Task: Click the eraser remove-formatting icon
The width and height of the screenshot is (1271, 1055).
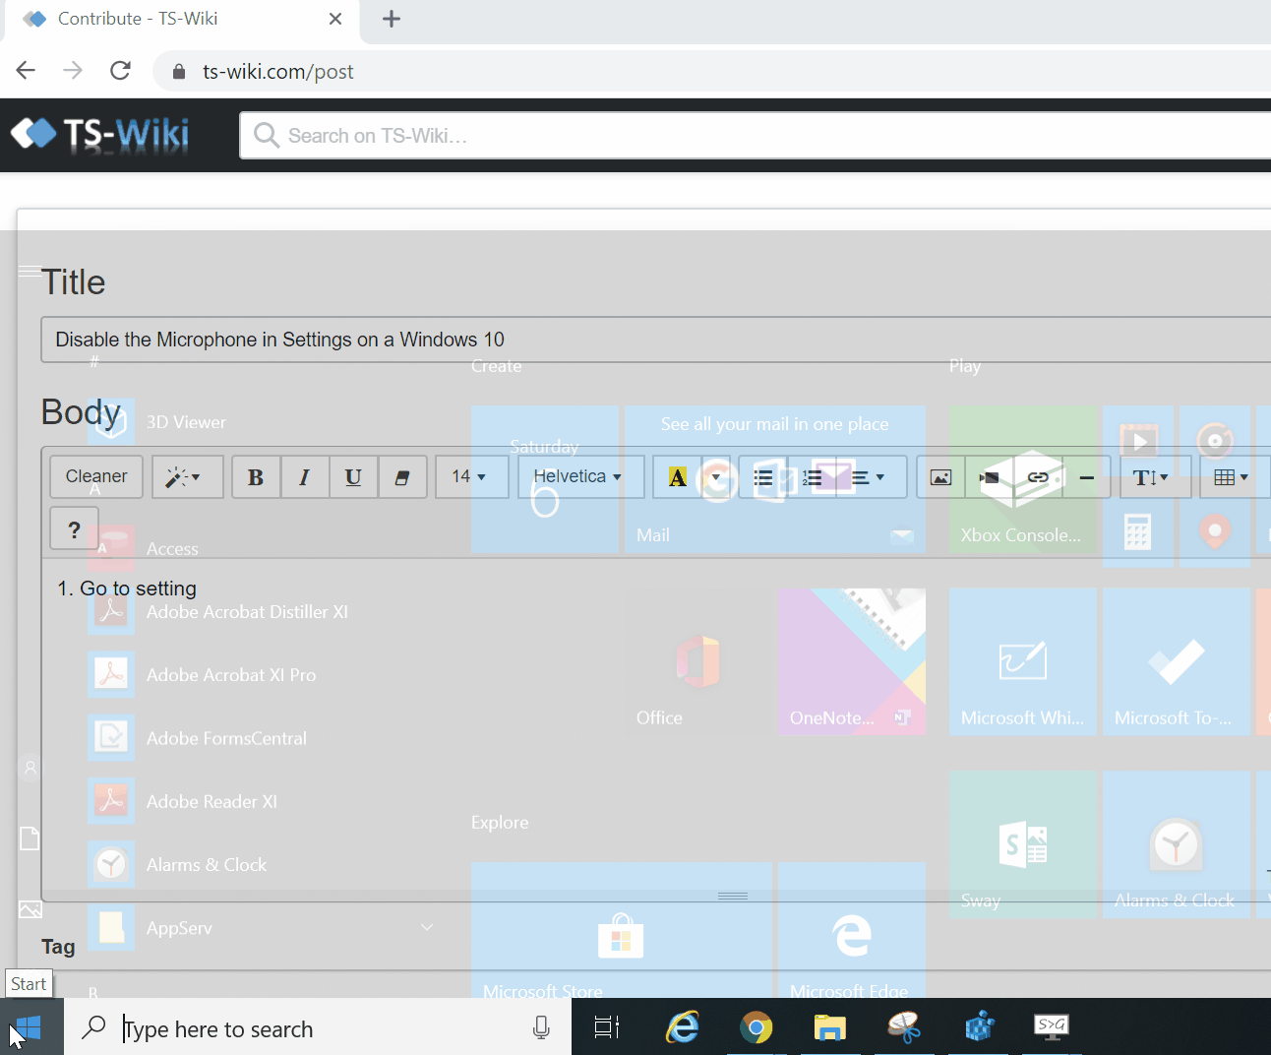Action: click(402, 477)
